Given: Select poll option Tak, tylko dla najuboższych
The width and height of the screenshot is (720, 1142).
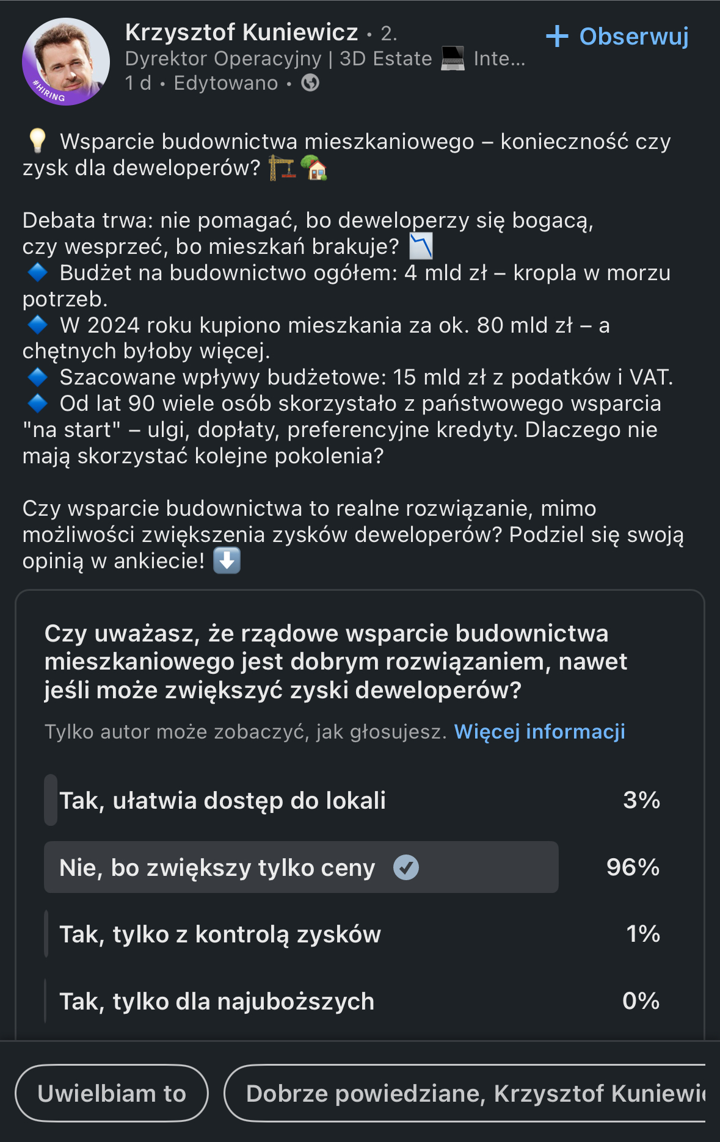Looking at the screenshot, I should pyautogui.click(x=217, y=1002).
